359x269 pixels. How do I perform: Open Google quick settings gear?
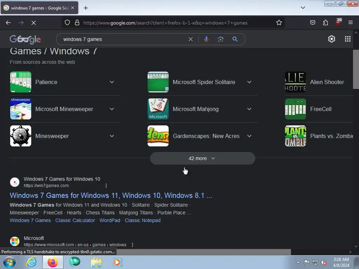(332, 39)
